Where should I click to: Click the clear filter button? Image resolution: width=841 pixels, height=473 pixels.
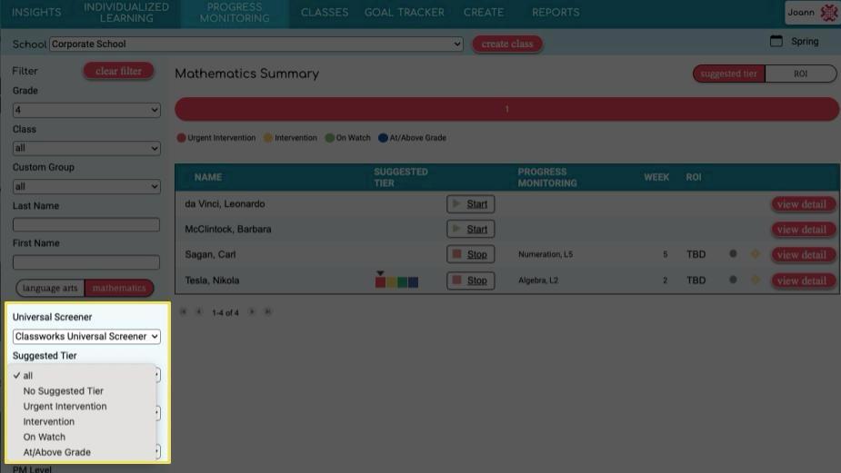pos(118,71)
